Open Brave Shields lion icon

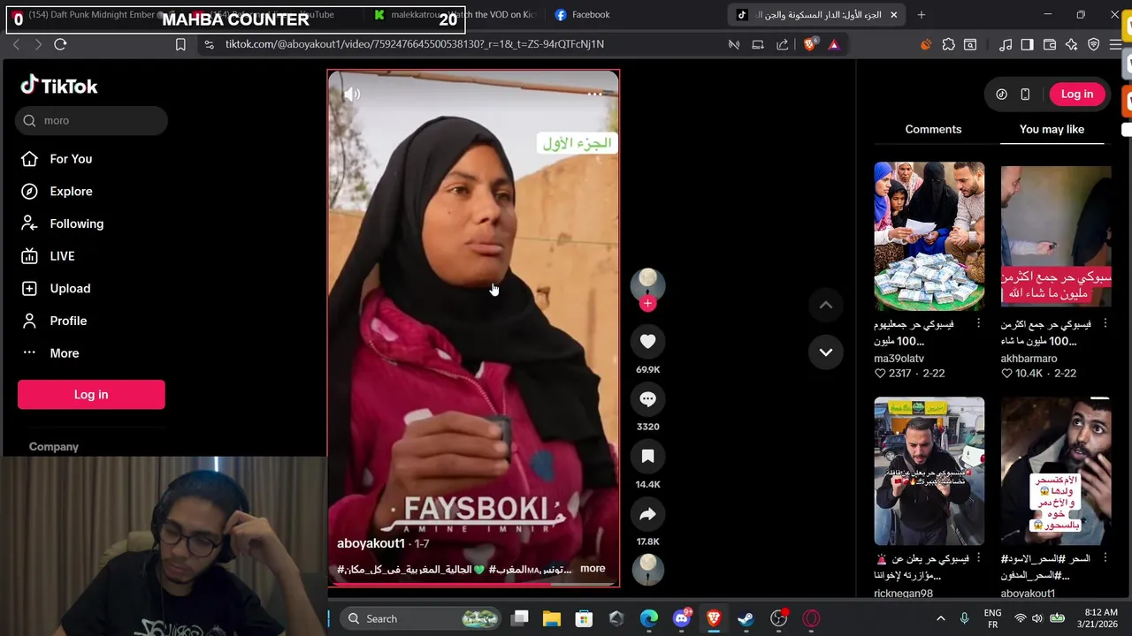(x=810, y=44)
